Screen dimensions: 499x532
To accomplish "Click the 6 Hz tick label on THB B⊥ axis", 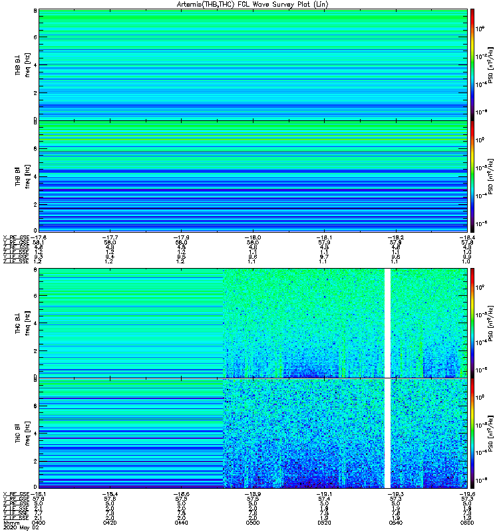I will pos(35,37).
